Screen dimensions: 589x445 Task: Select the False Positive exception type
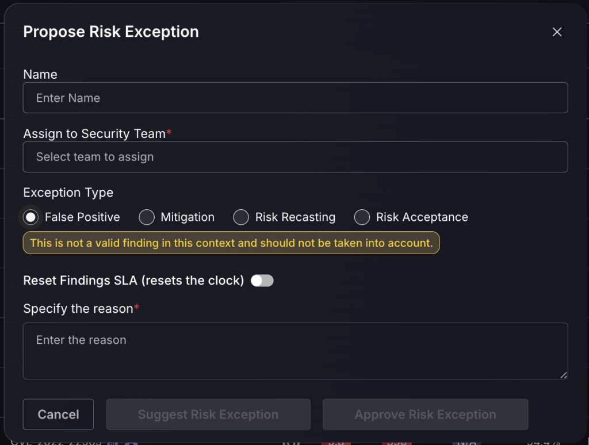pos(31,217)
